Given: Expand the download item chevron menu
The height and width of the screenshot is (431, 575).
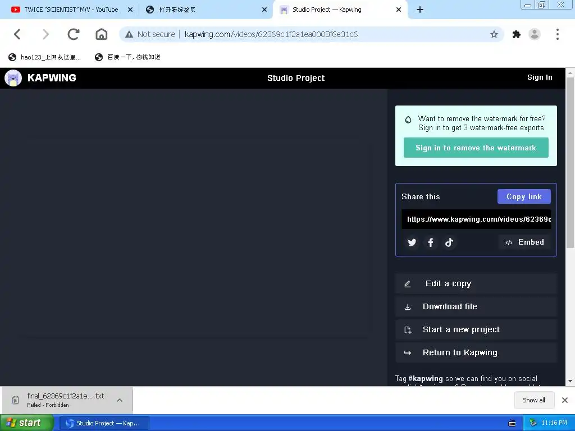Looking at the screenshot, I should [x=120, y=400].
